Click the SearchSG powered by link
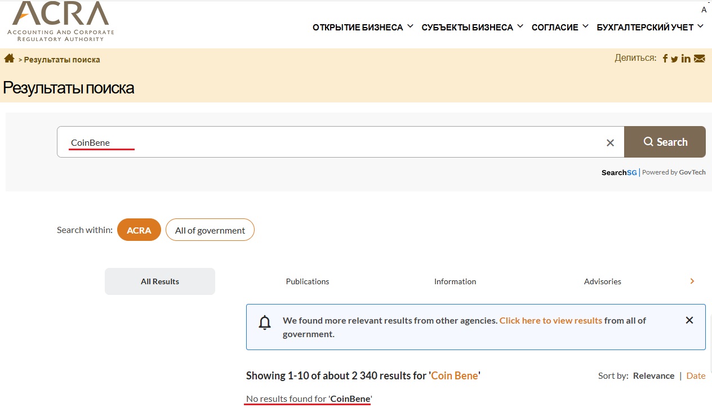Image resolution: width=712 pixels, height=412 pixels. tap(653, 172)
